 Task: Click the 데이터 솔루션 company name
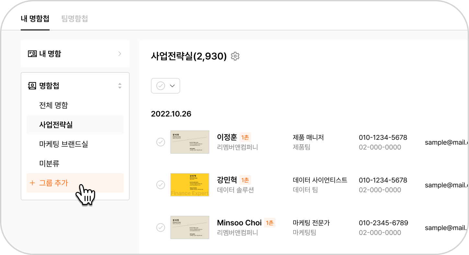(x=235, y=190)
